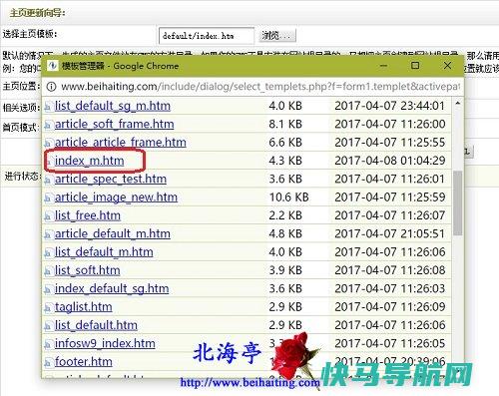Click file icon beside list_default_sg_m.htm
Image resolution: width=499 pixels, height=396 pixels.
point(48,107)
